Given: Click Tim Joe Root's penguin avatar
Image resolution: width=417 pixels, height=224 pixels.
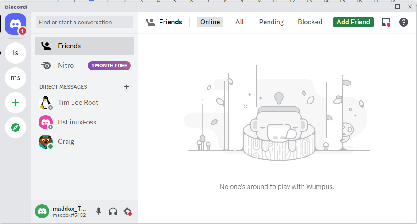Looking at the screenshot, I should coord(46,103).
